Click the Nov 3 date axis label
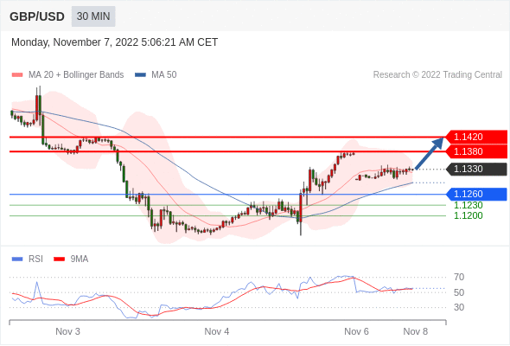The height and width of the screenshot is (346, 510). tap(67, 331)
